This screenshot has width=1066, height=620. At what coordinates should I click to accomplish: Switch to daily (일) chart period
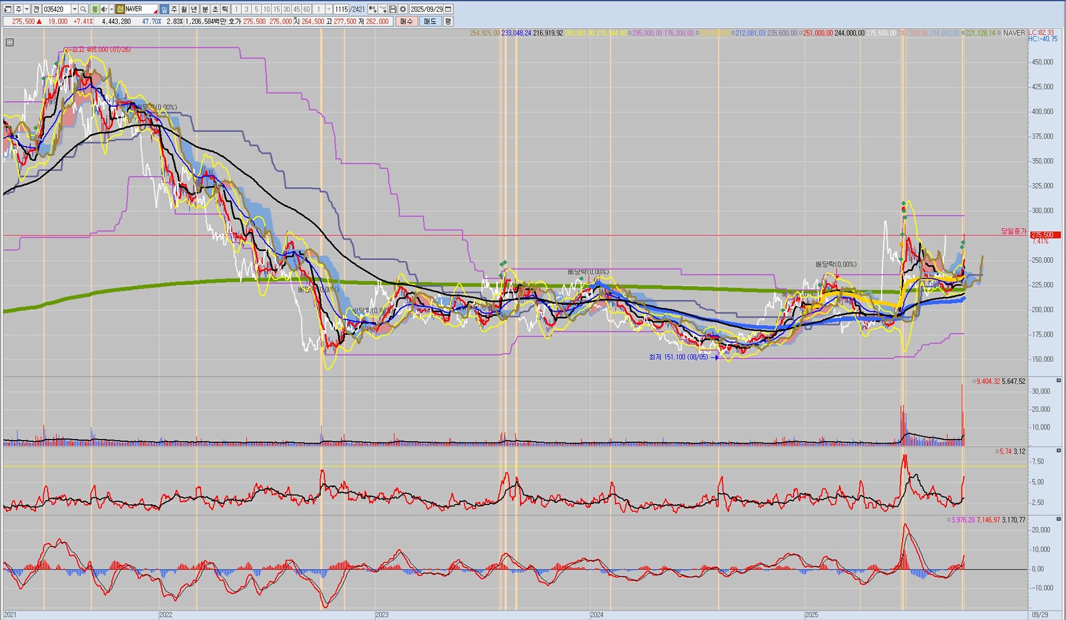[164, 9]
